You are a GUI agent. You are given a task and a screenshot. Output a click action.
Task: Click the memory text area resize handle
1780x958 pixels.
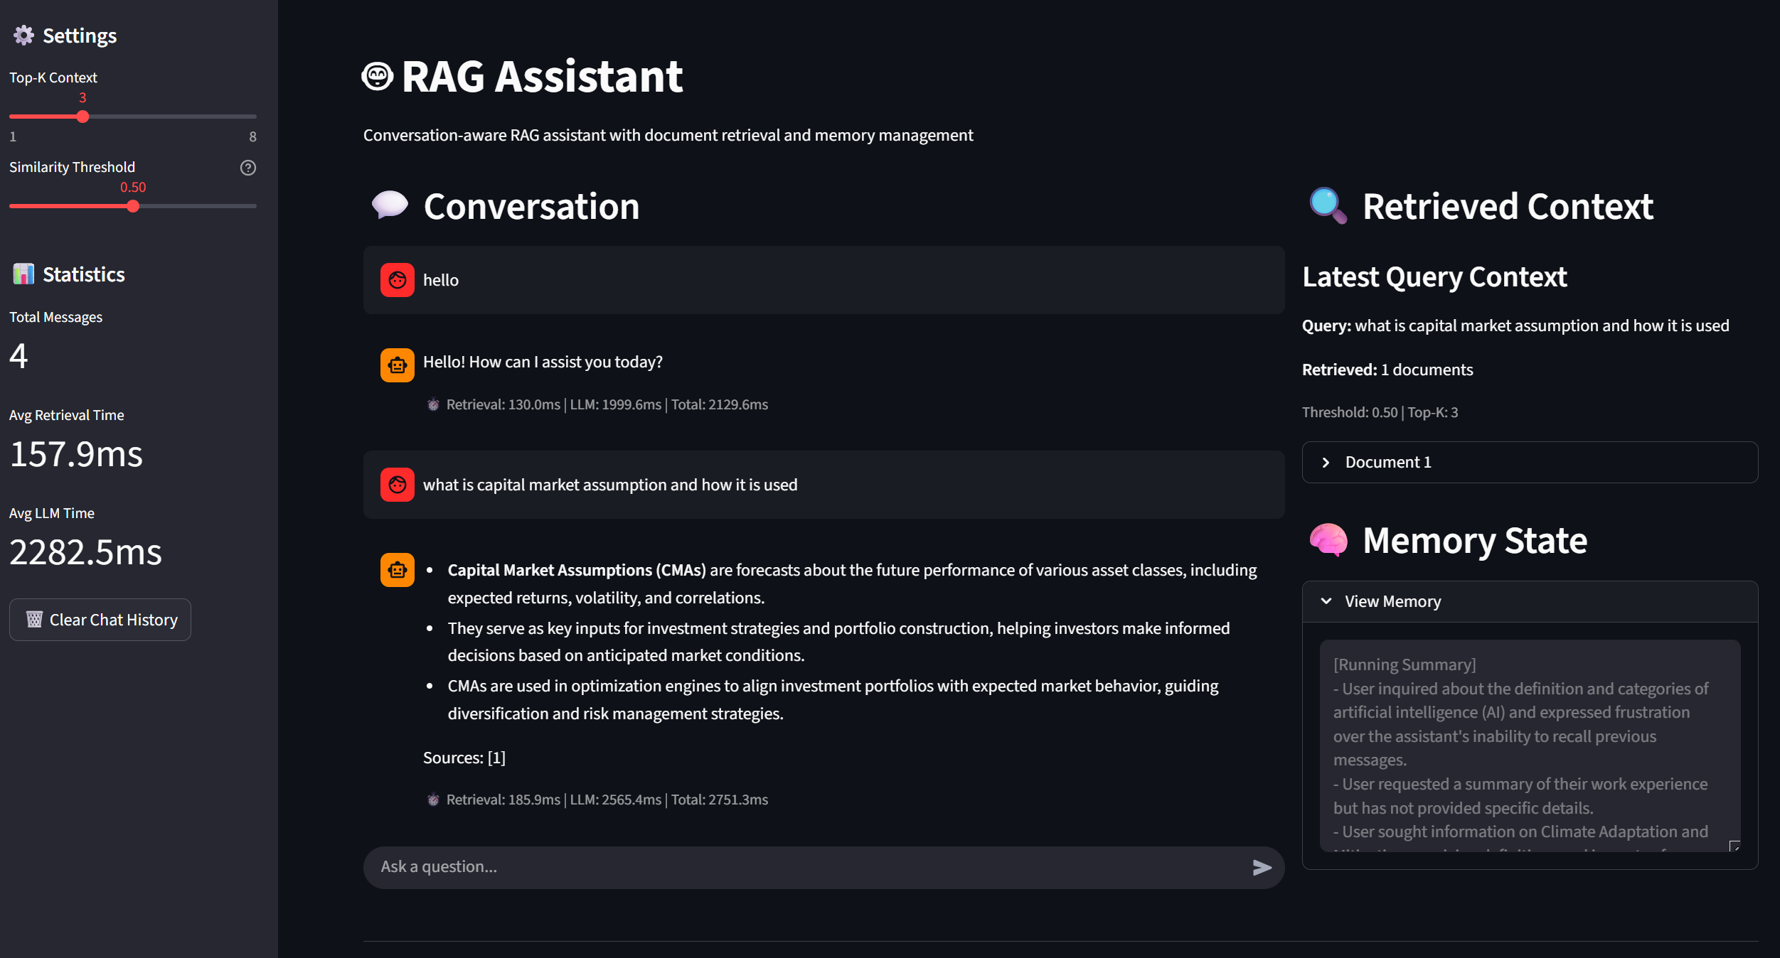point(1734,846)
